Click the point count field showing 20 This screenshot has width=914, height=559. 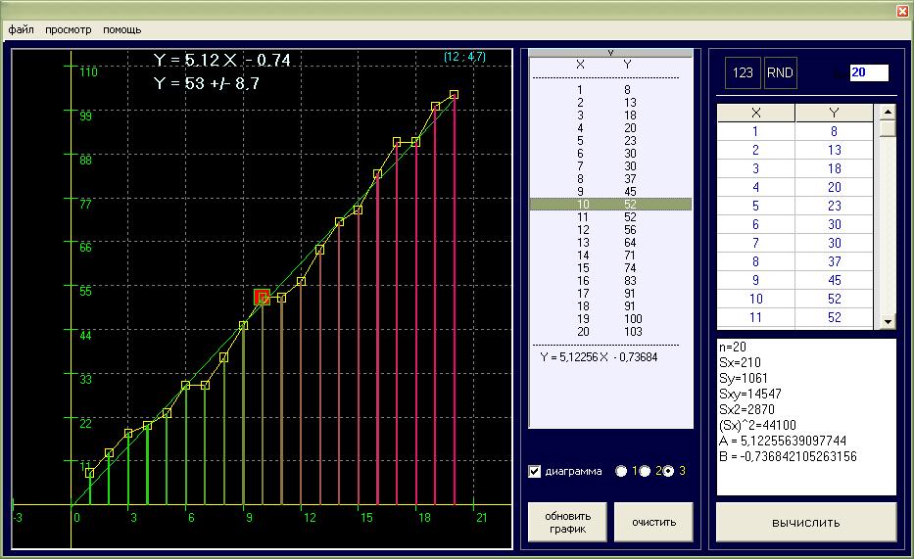tap(868, 73)
